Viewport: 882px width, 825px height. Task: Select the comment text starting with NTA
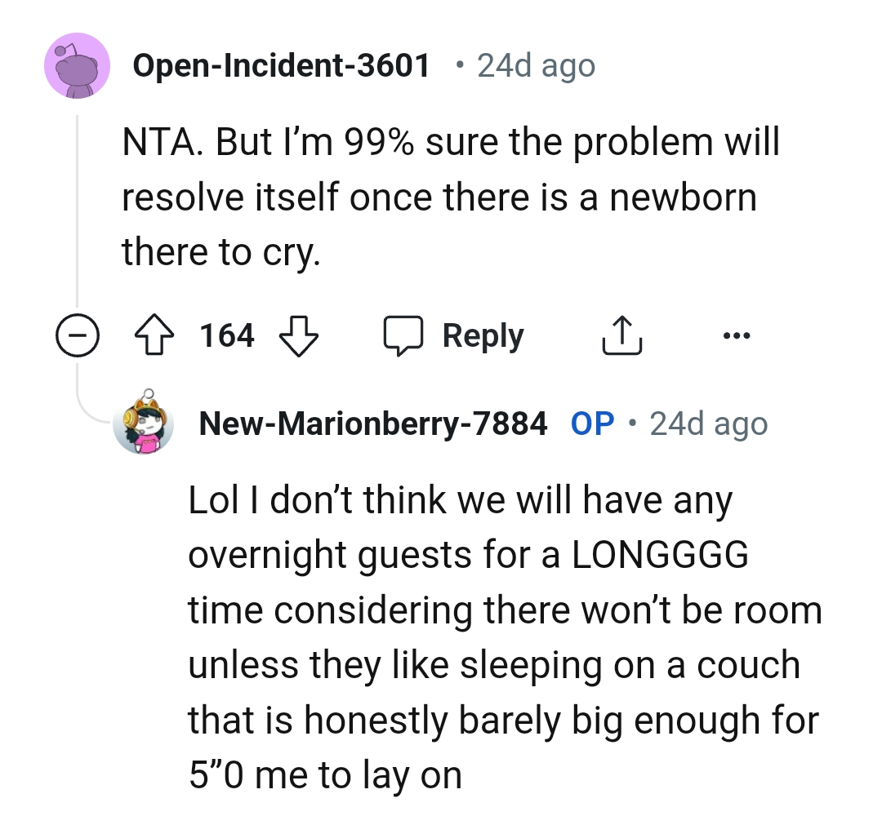450,197
